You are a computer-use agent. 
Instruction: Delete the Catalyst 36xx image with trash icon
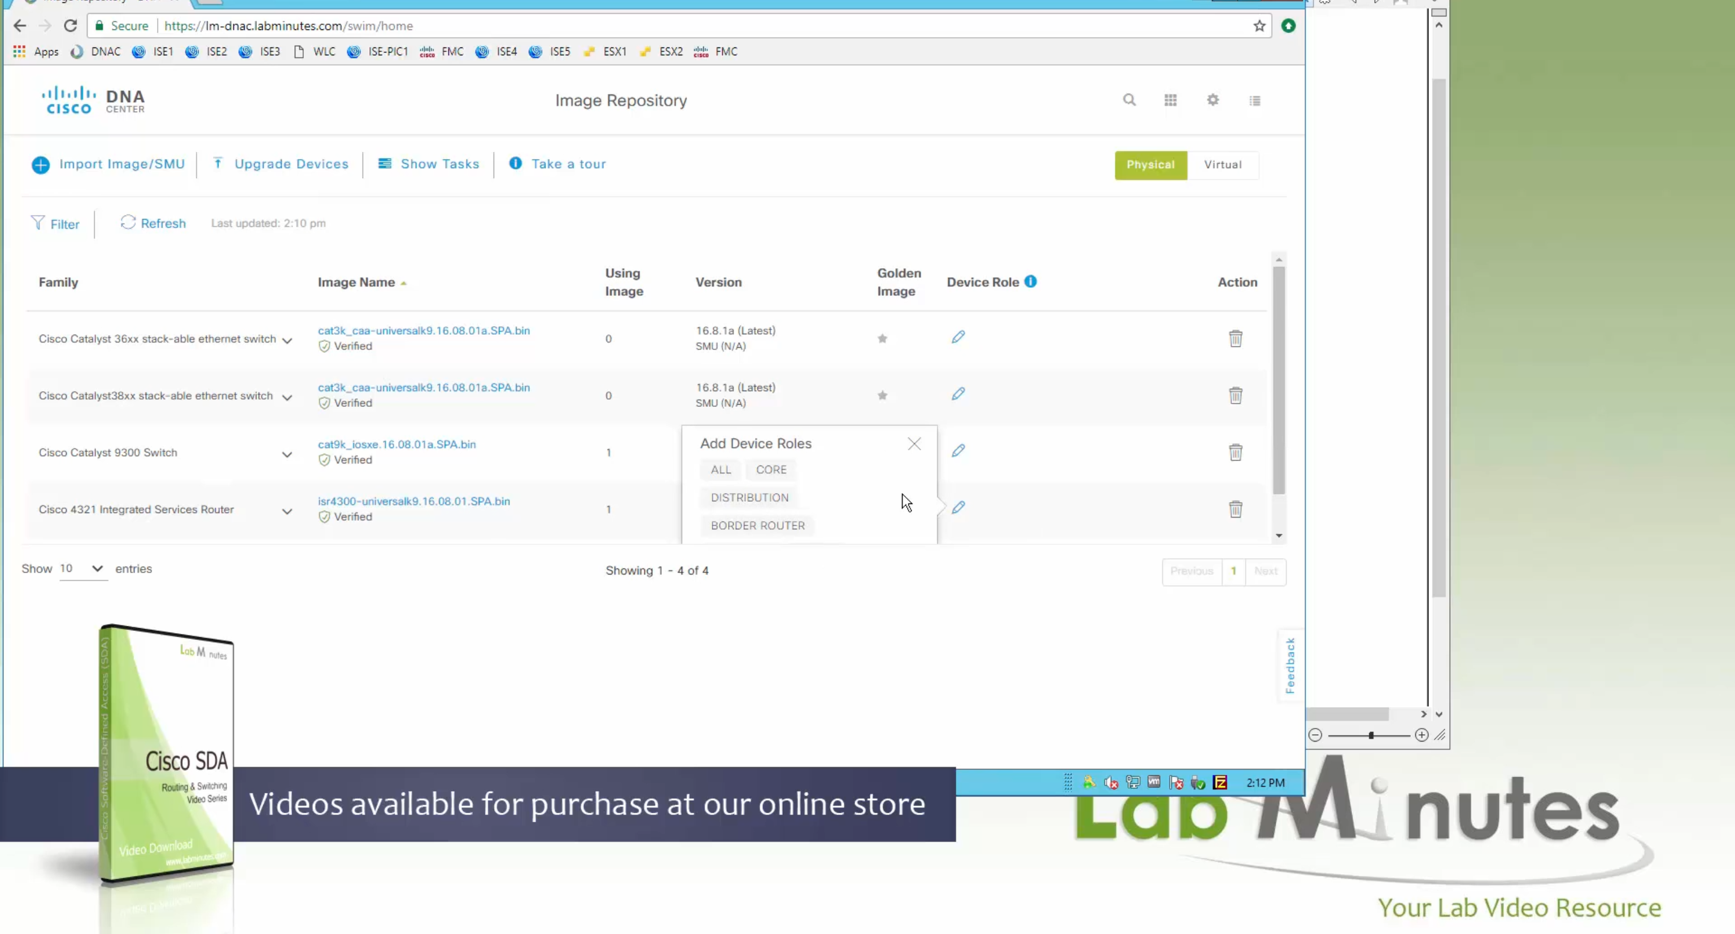(x=1235, y=339)
